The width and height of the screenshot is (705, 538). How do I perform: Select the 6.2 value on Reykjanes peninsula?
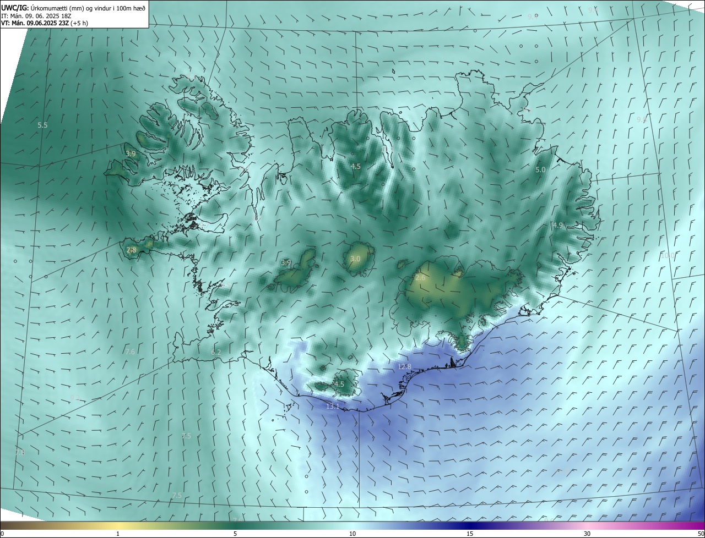216,352
